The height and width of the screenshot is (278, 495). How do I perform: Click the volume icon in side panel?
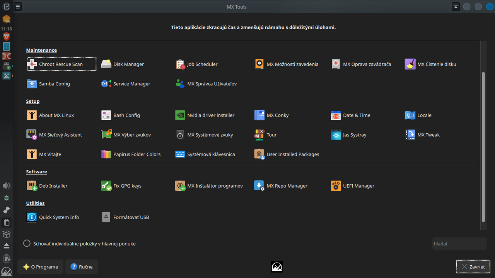point(7,186)
